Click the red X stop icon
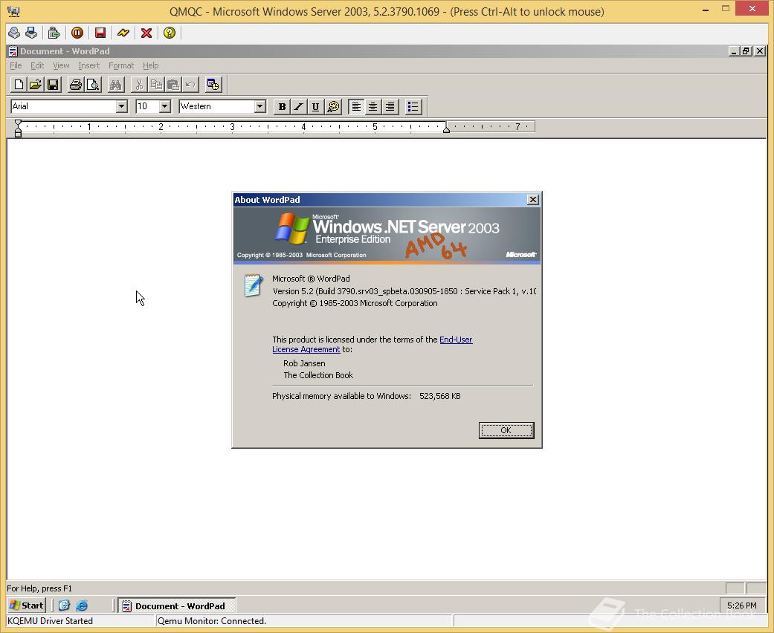 pos(146,33)
